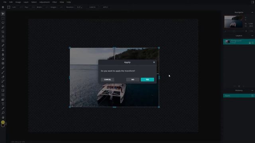Collapse the Layers panel

[x=252, y=36]
